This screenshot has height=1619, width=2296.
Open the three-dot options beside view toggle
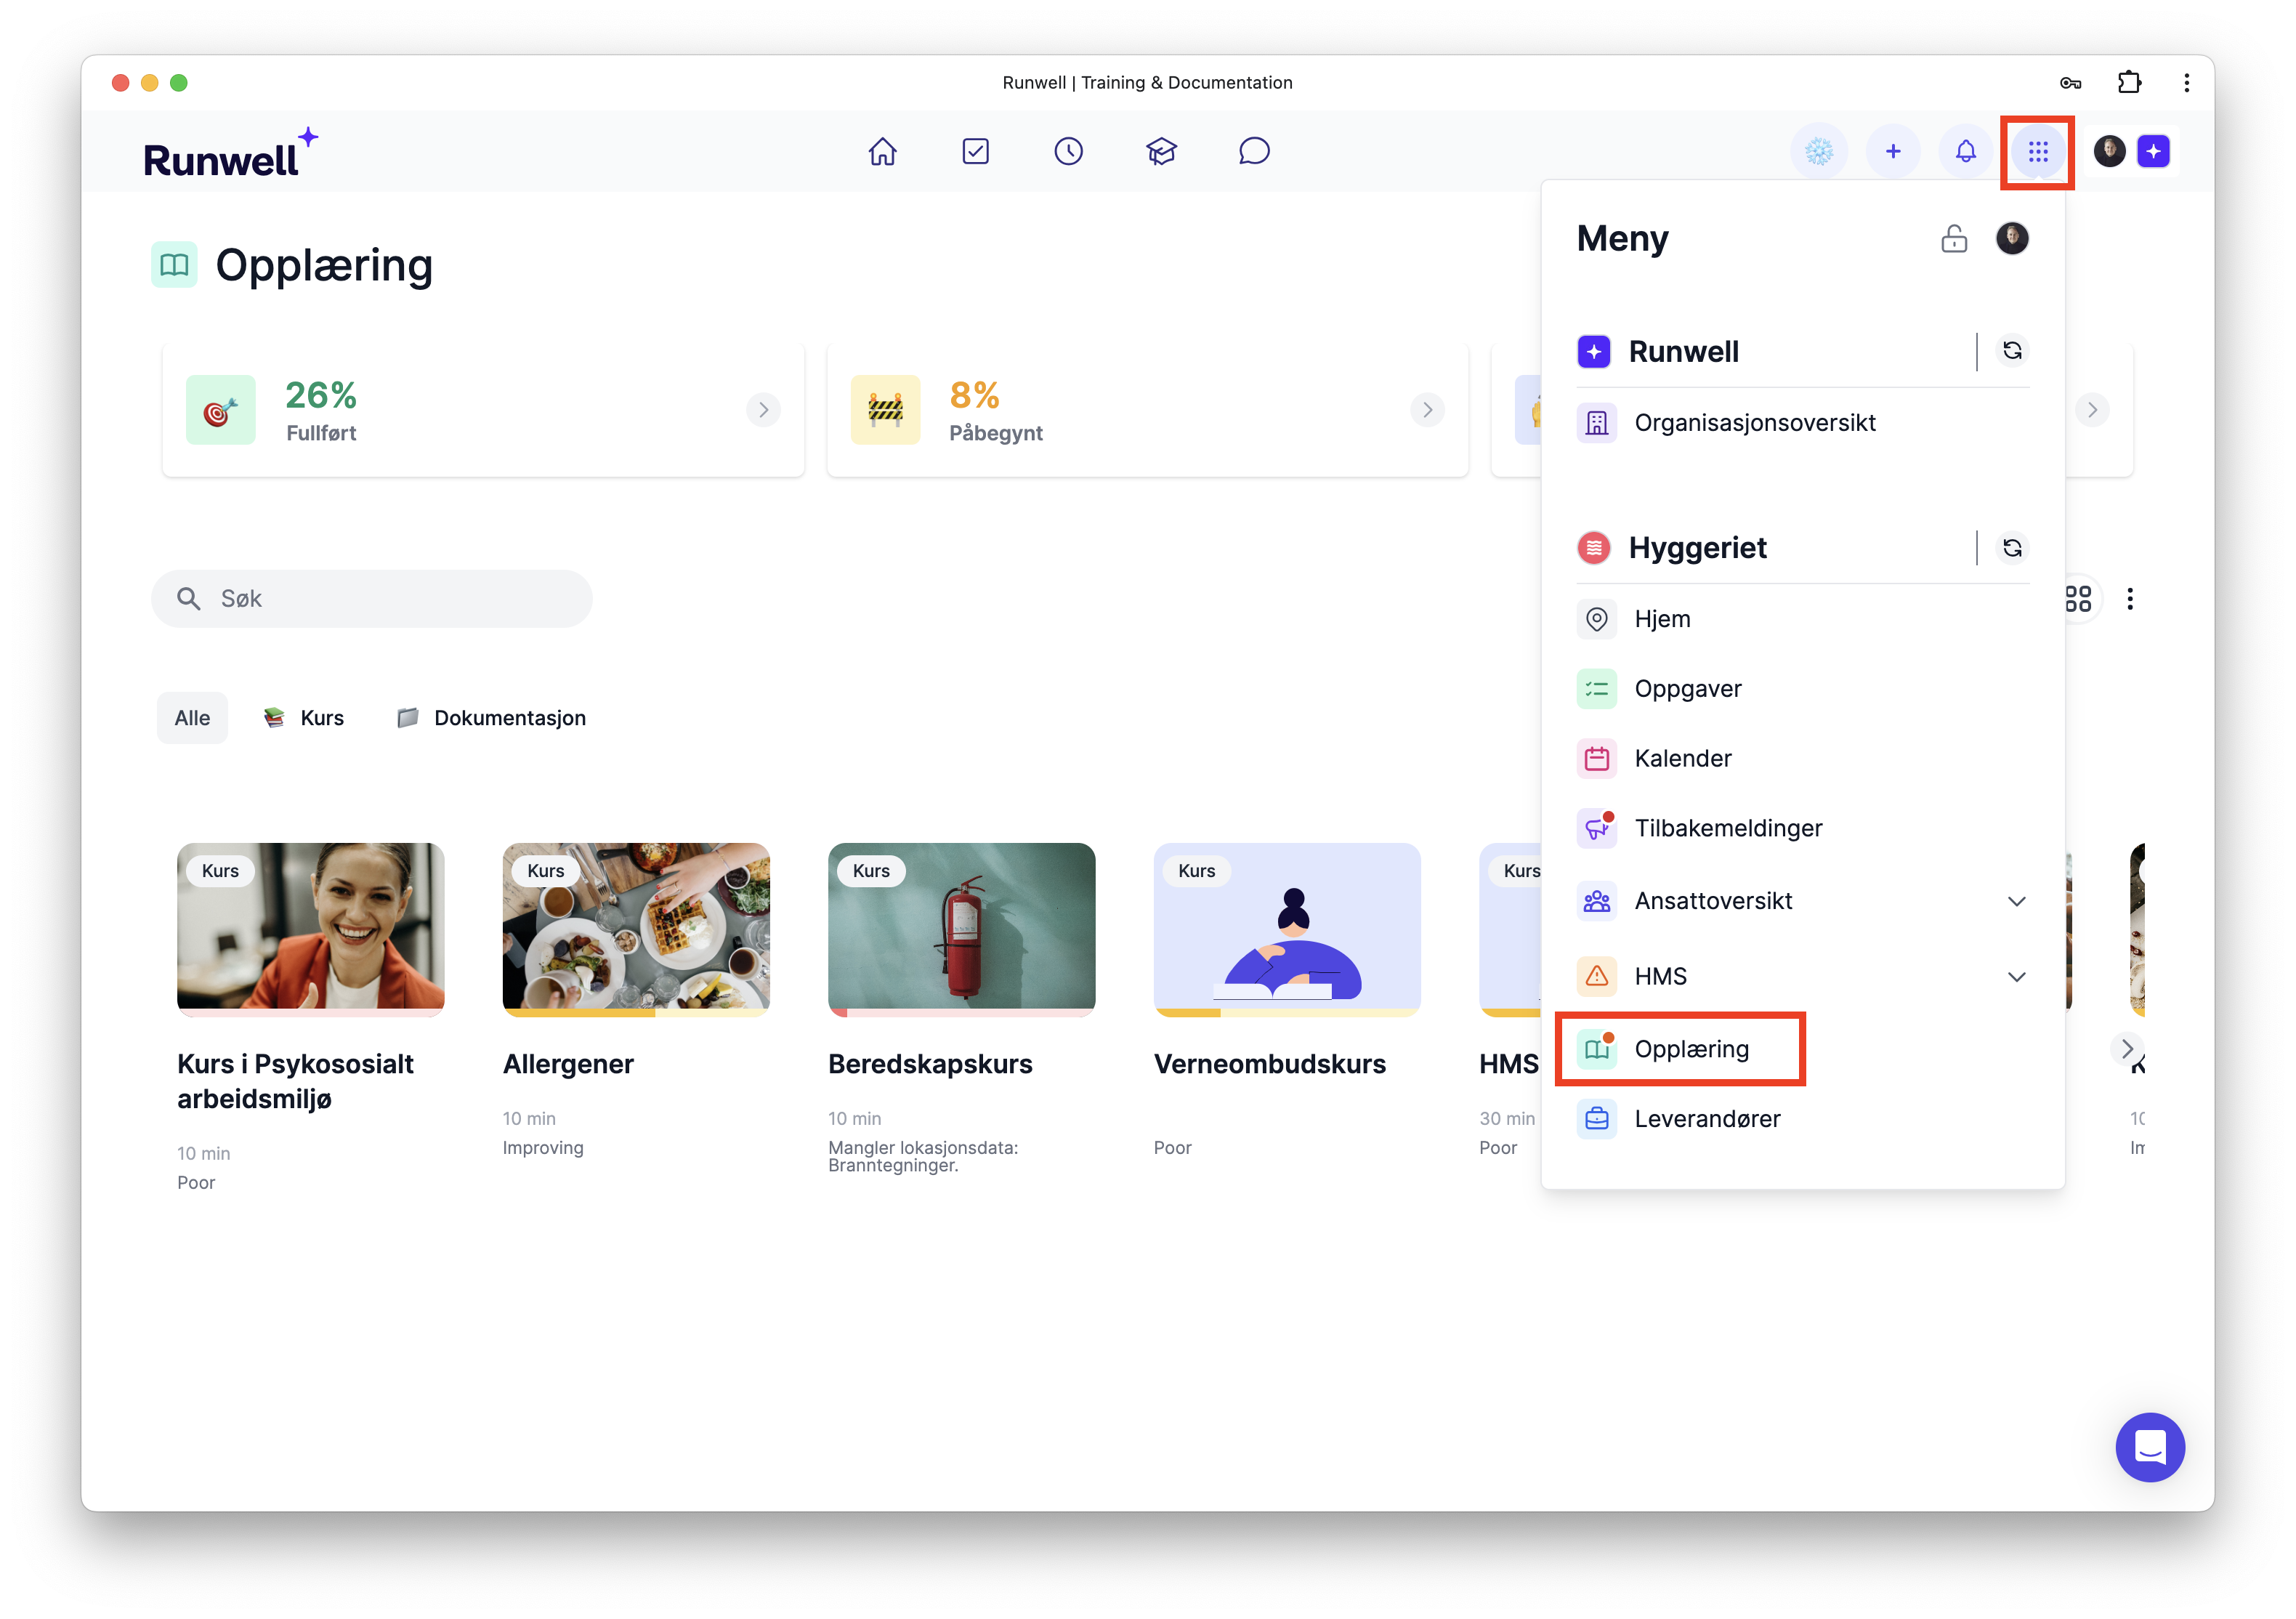tap(2130, 599)
